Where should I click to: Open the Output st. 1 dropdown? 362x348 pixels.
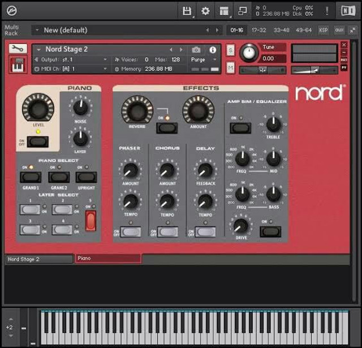(105, 59)
